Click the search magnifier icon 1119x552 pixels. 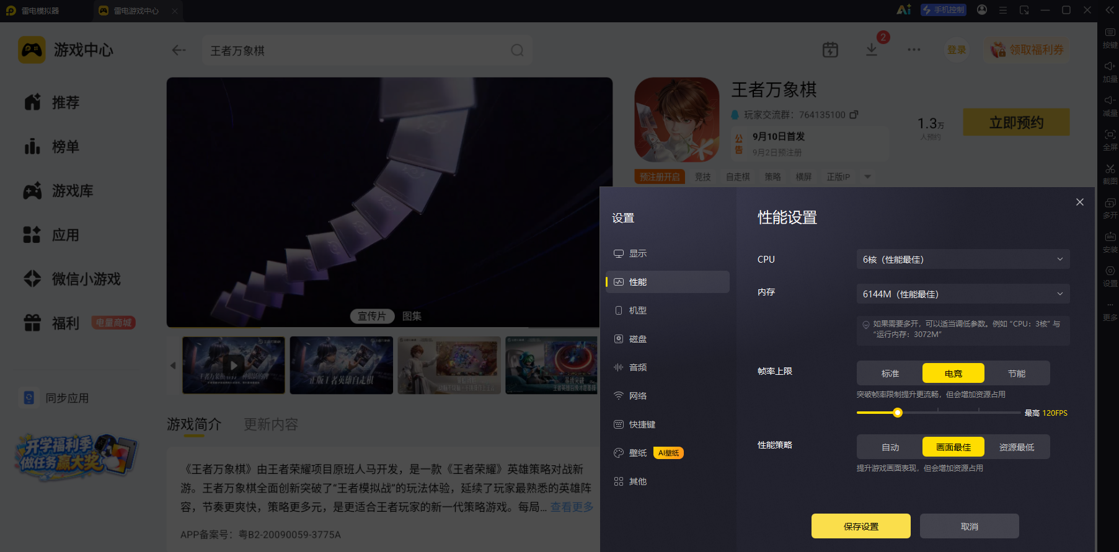(517, 50)
